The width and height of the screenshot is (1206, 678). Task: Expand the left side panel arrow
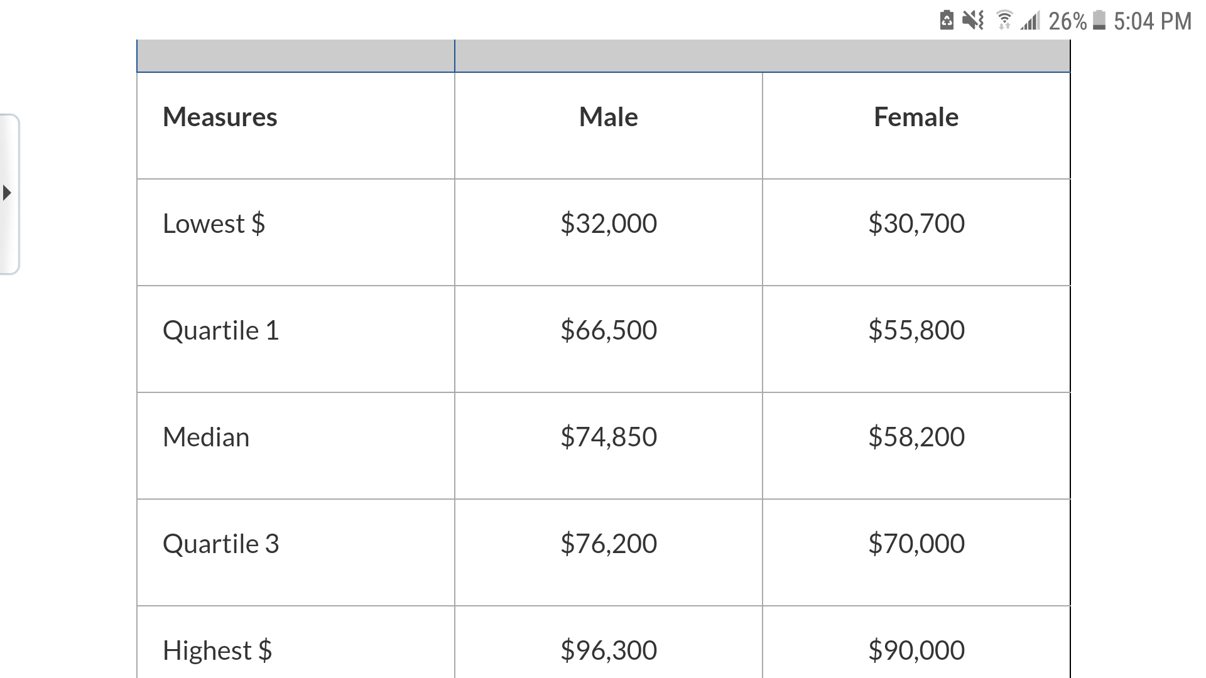(8, 193)
